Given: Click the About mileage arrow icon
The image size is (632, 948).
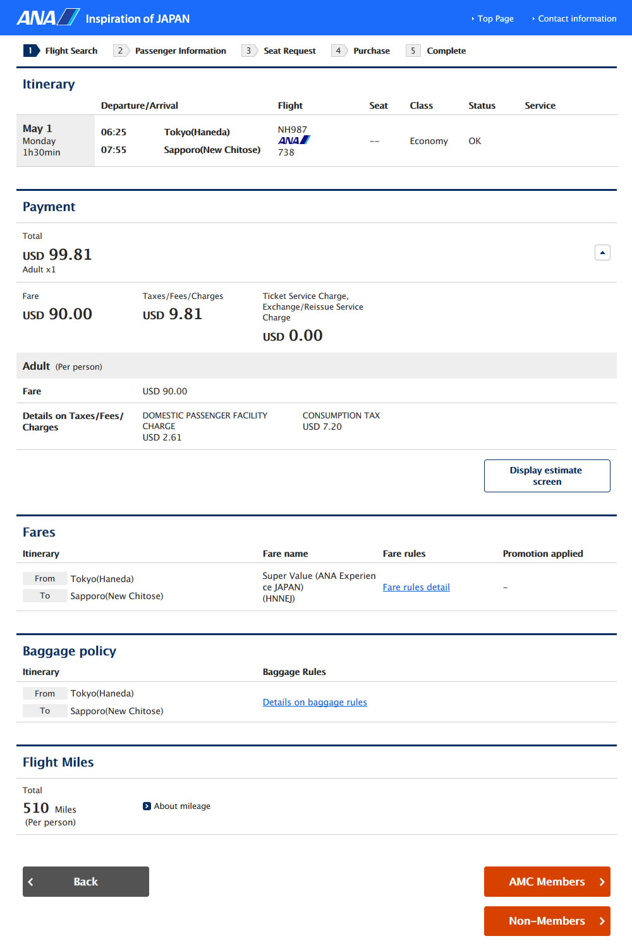Looking at the screenshot, I should (x=147, y=806).
